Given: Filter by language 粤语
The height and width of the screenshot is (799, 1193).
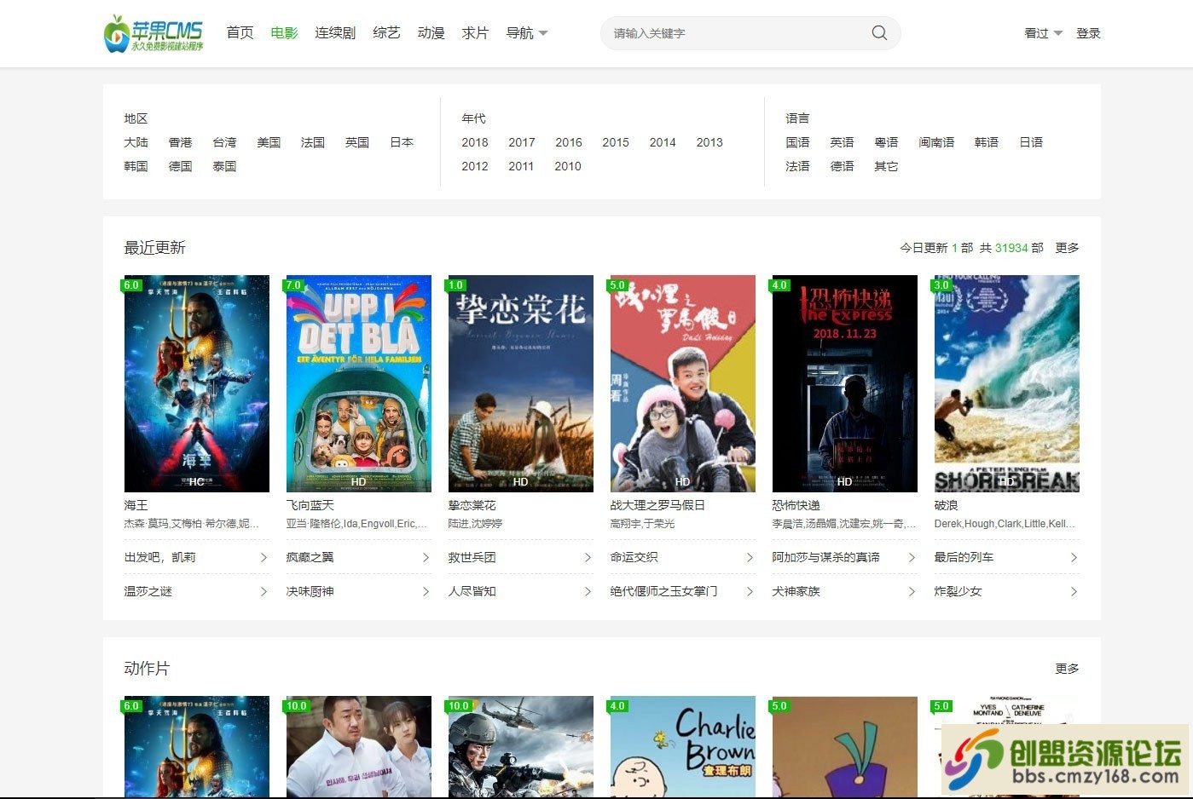Looking at the screenshot, I should [886, 142].
